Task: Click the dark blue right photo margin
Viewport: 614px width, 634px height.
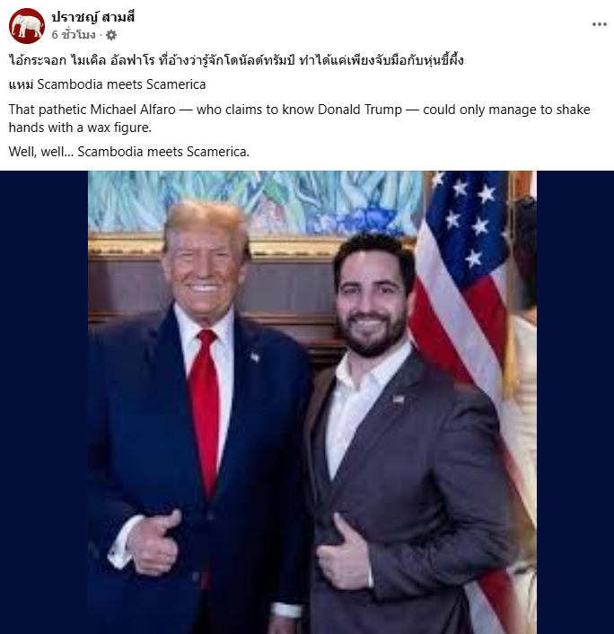Action: pos(575,402)
